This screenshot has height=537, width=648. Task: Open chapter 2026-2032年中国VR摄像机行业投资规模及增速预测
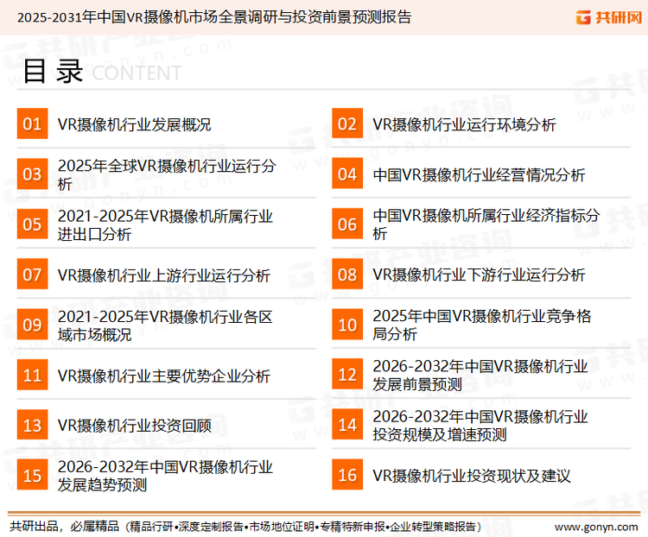[480, 426]
